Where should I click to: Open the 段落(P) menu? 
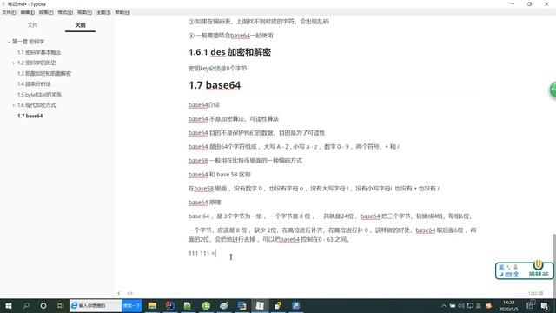tap(46, 12)
